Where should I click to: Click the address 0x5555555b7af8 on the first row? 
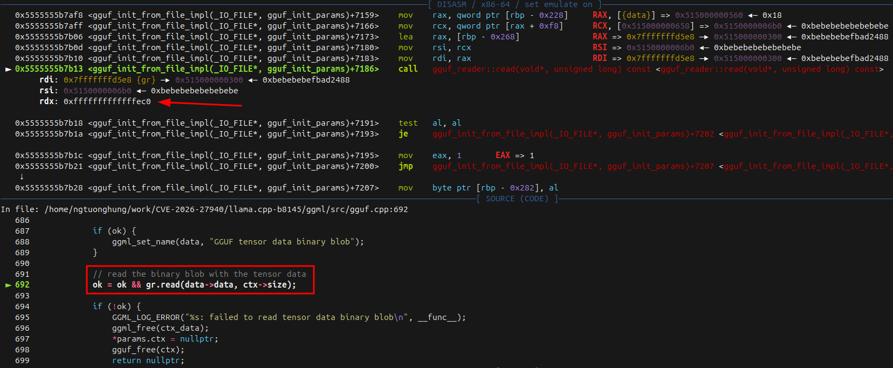(x=49, y=15)
